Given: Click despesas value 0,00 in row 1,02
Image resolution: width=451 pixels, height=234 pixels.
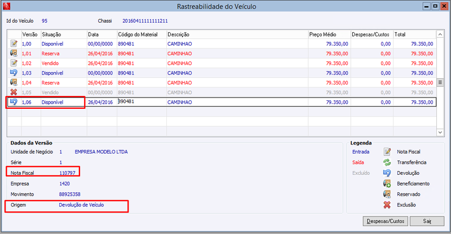Looking at the screenshot, I should coord(386,63).
